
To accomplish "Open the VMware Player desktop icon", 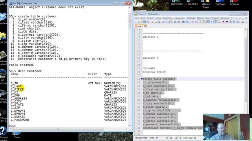I will click(x=206, y=4).
